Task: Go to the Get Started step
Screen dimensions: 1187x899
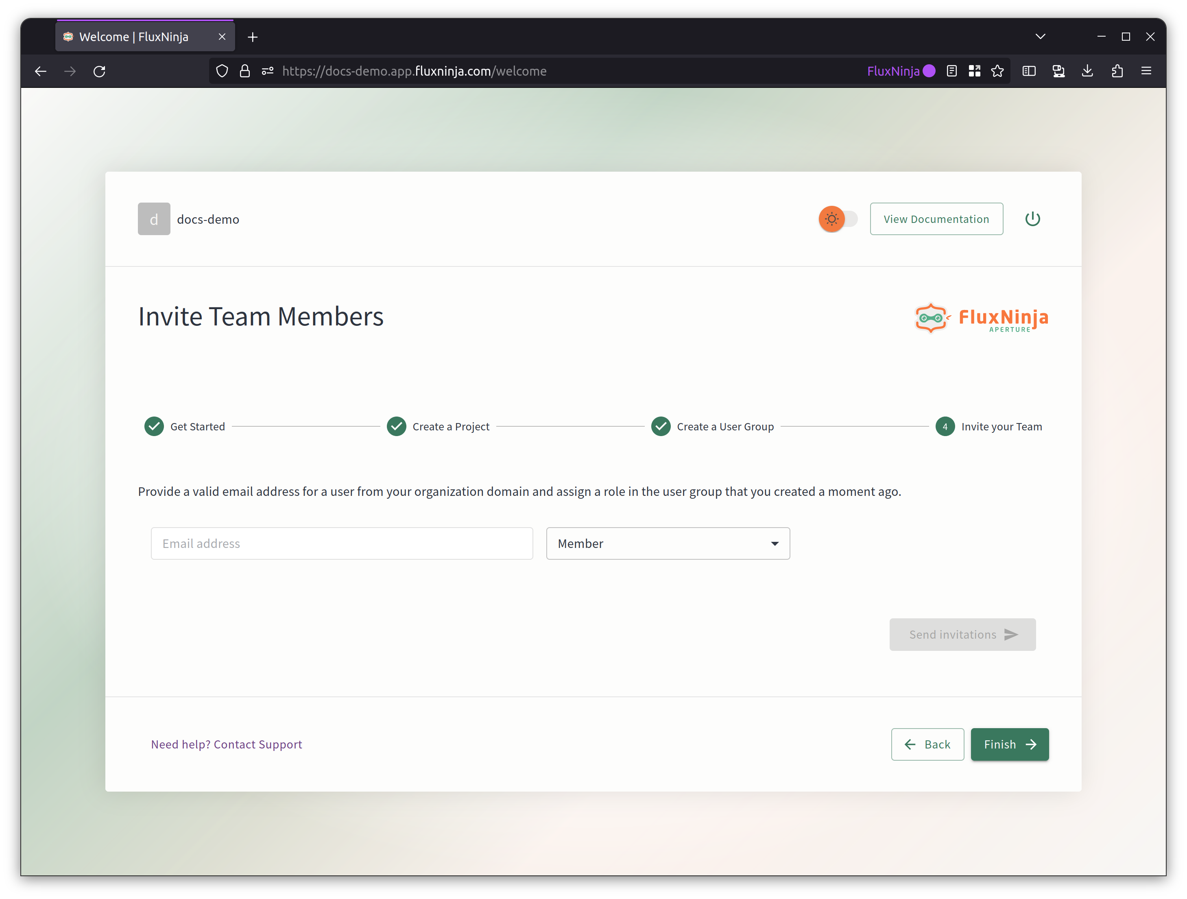Action: (185, 427)
